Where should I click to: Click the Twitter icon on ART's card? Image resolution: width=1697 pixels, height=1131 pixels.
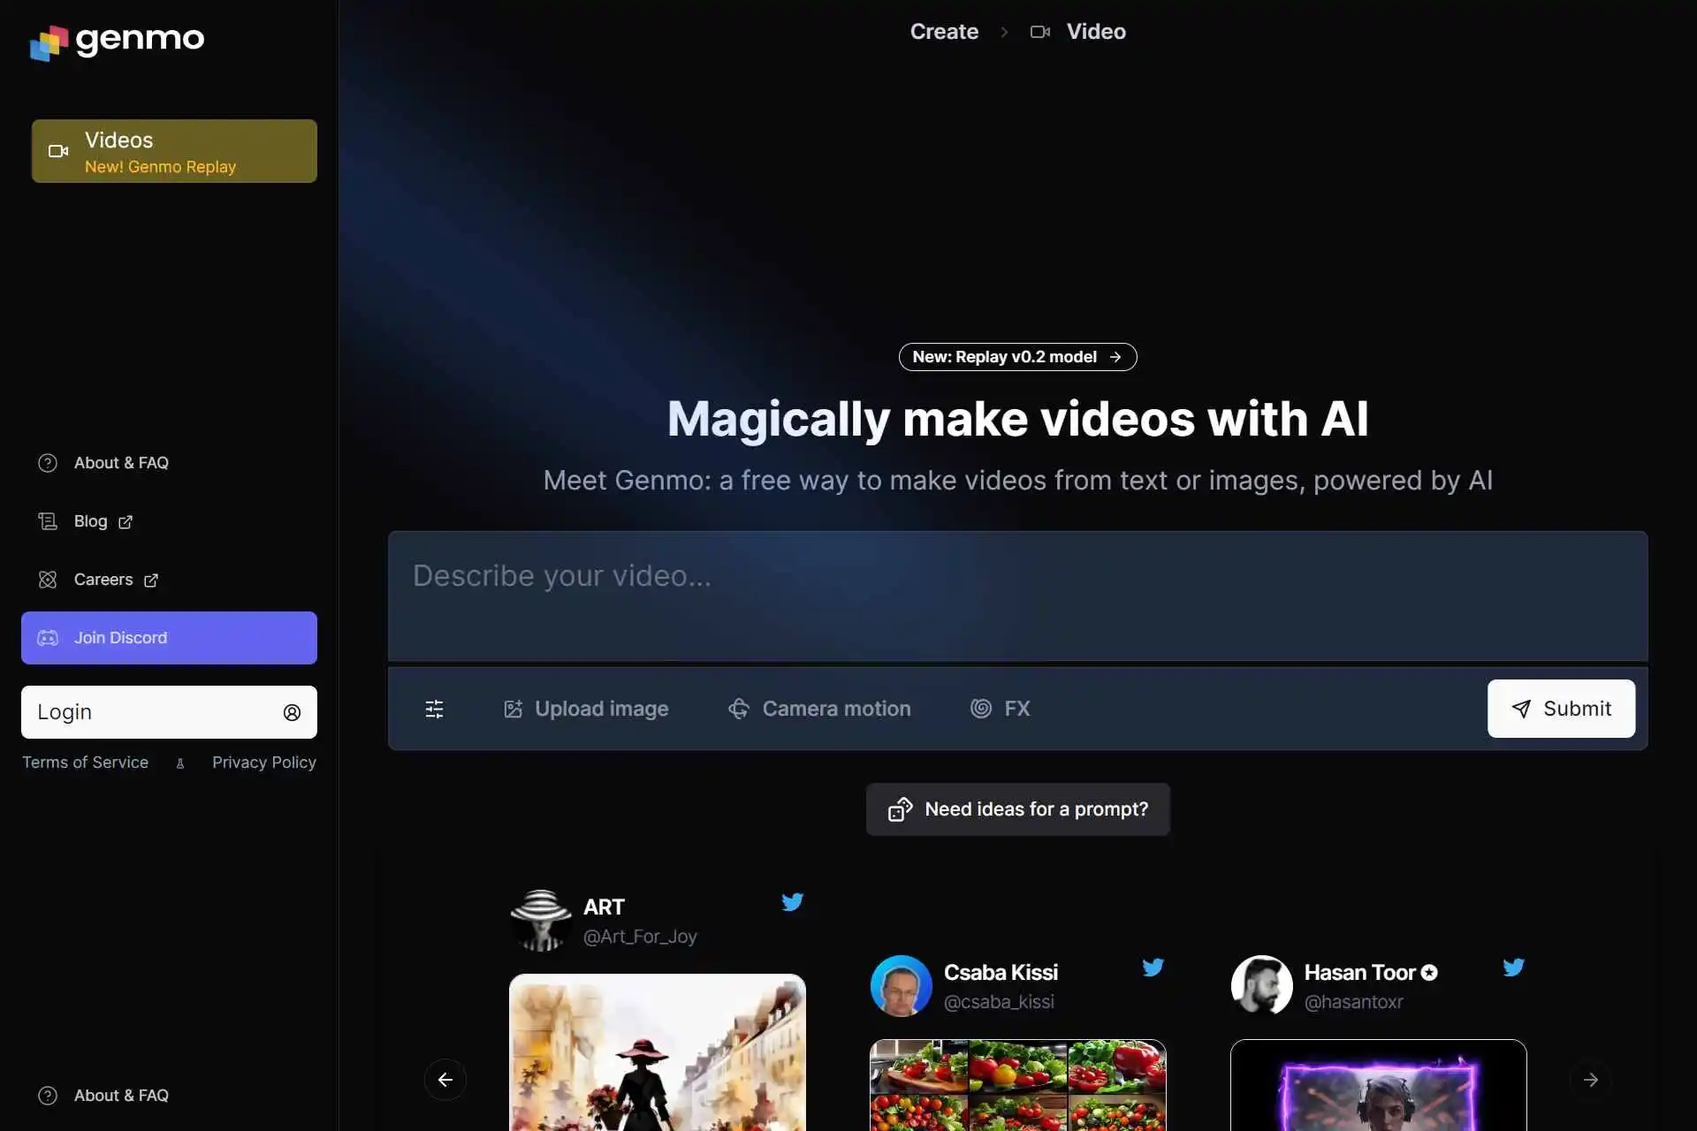[793, 902]
